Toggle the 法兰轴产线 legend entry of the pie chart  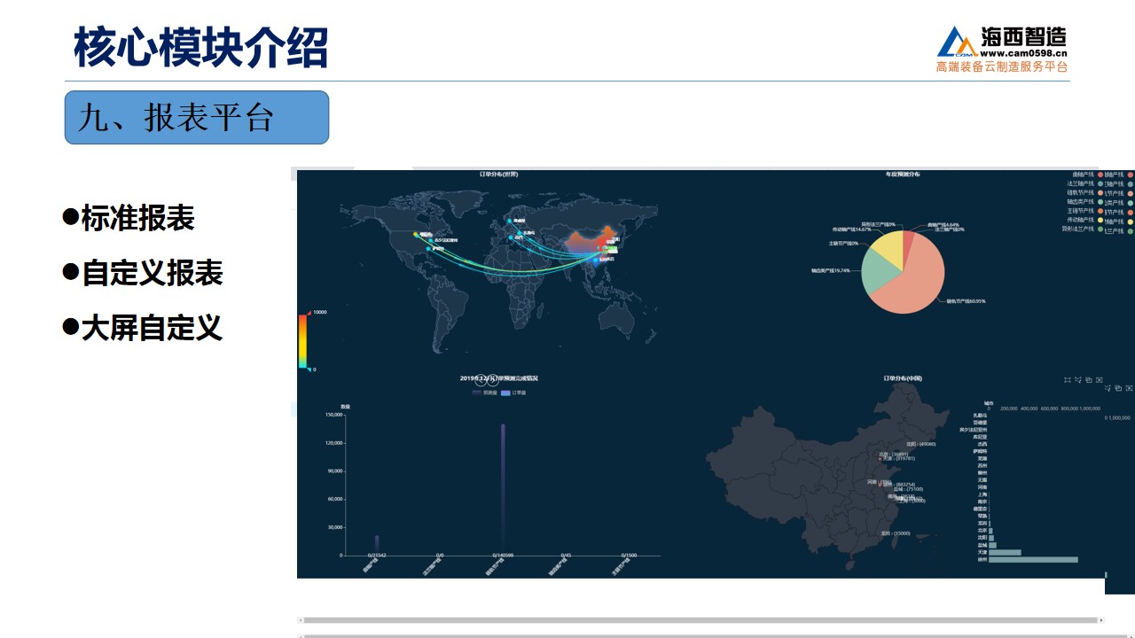(1086, 183)
